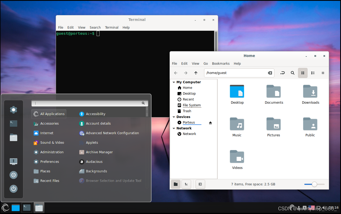This screenshot has width=341, height=214.
Task: Open the Bookmarks menu
Action: pyautogui.click(x=221, y=63)
